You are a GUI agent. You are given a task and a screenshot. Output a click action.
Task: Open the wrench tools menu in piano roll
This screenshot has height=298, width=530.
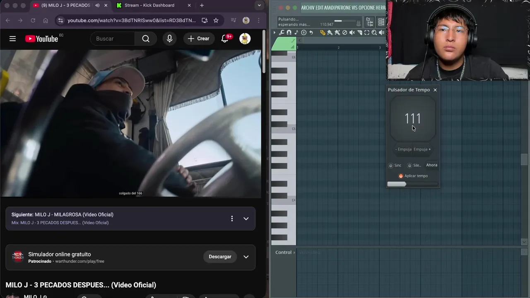(x=282, y=33)
